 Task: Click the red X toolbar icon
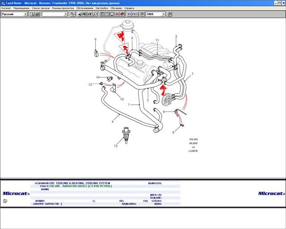pyautogui.click(x=117, y=14)
